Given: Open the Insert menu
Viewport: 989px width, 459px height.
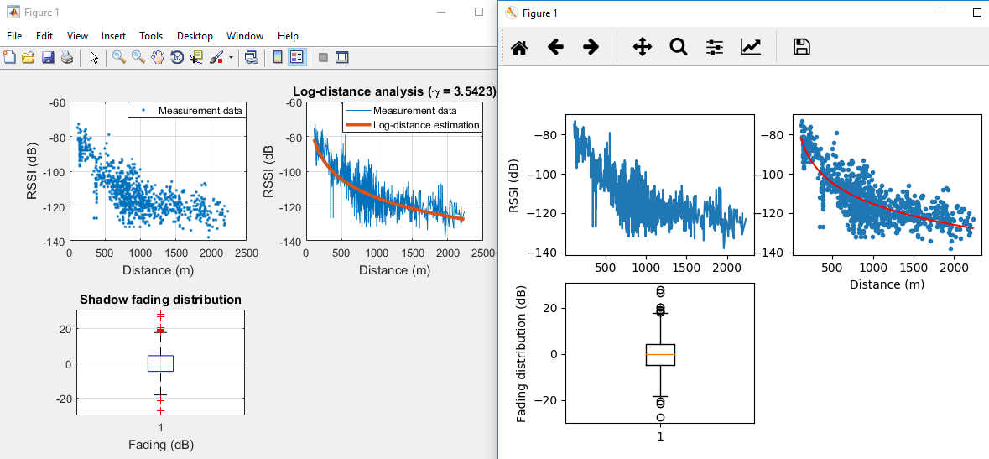Looking at the screenshot, I should (113, 36).
